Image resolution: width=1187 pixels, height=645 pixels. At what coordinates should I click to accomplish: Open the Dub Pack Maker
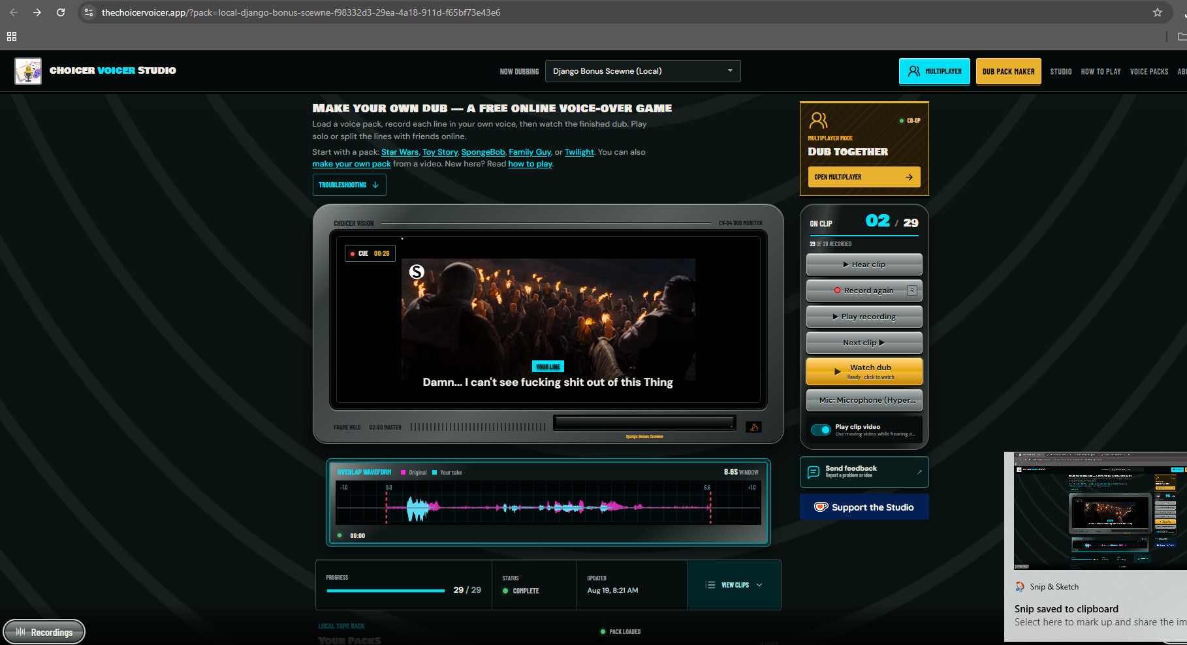(x=1008, y=72)
